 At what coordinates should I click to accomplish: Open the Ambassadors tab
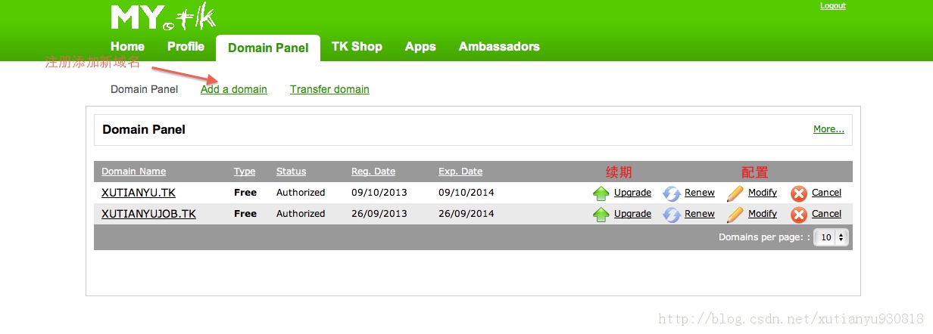tap(499, 46)
